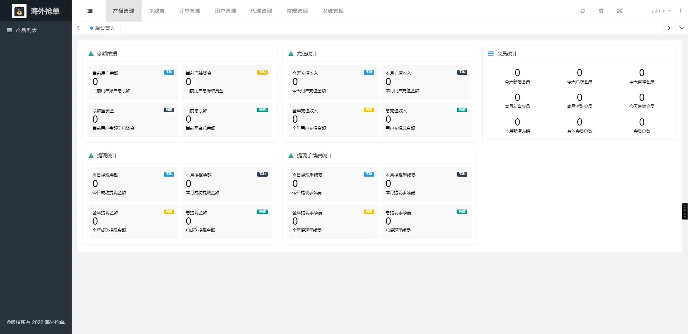This screenshot has width=688, height=334.
Task: Click the warning icon beside 提现手续费统计
Action: (291, 156)
